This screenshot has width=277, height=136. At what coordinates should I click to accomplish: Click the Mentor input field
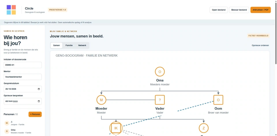coord(23,77)
